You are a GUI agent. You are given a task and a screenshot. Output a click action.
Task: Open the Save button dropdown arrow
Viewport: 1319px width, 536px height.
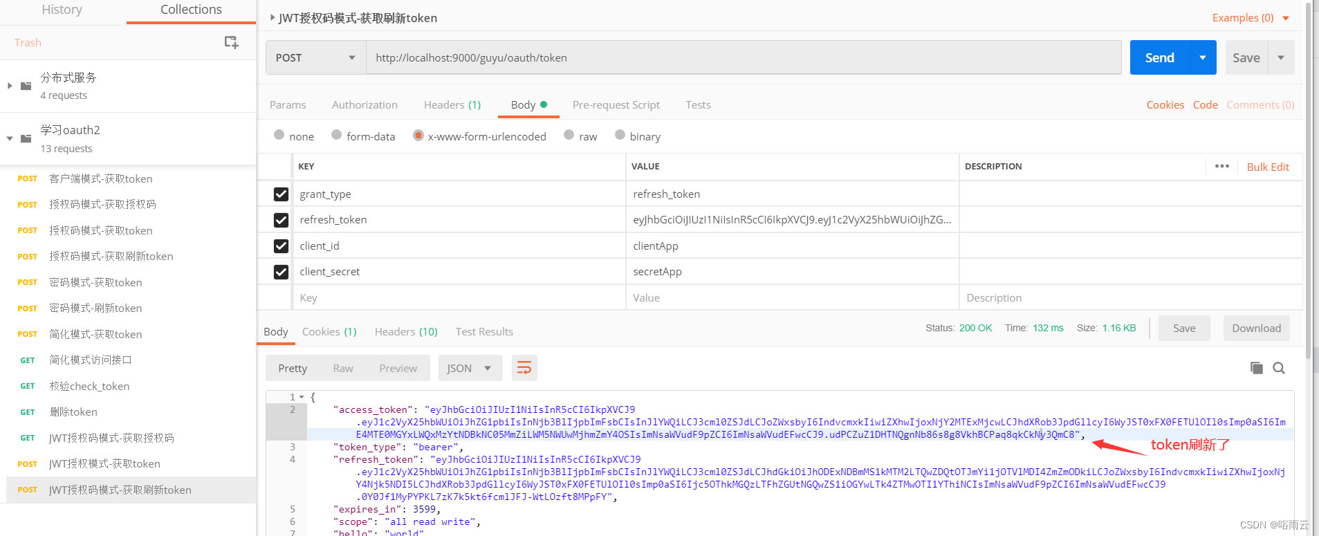1281,57
